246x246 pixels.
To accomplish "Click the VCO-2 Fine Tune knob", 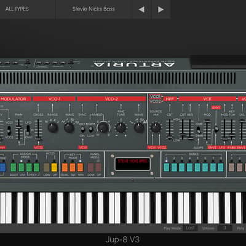I will point(121,127).
